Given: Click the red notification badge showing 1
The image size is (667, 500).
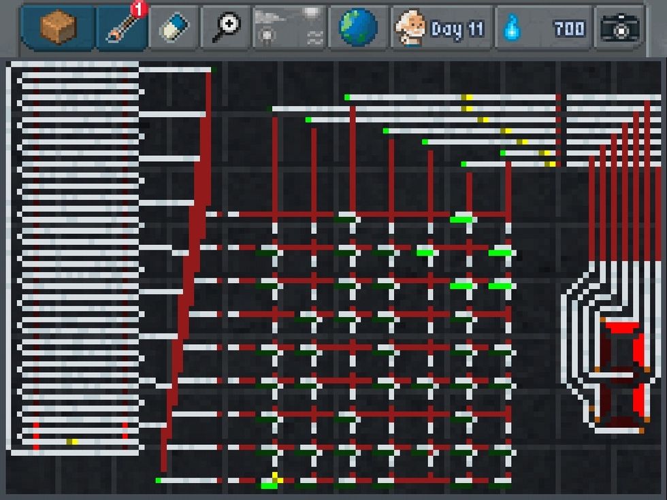Looking at the screenshot, I should (x=139, y=10).
